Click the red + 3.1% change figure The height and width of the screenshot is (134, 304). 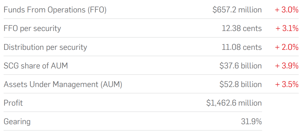coord(287,28)
